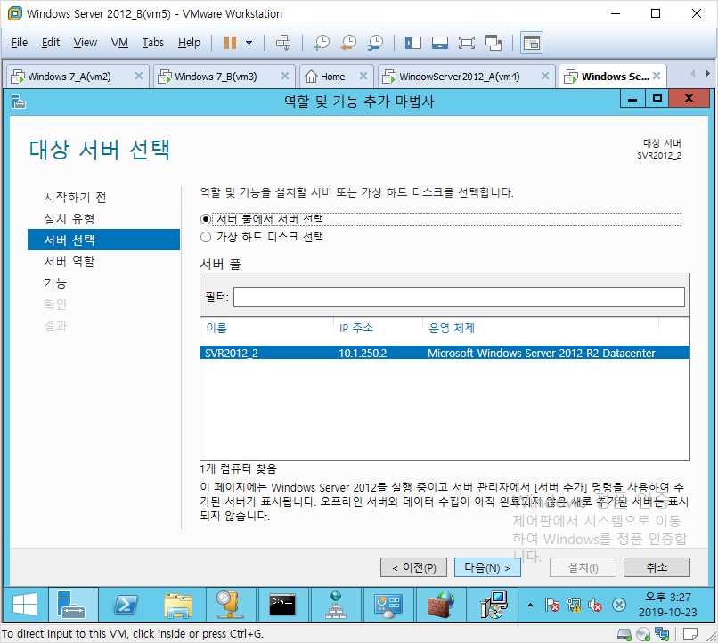Go to '시작하기 전' wizard step
This screenshot has height=643, width=718.
coord(75,197)
